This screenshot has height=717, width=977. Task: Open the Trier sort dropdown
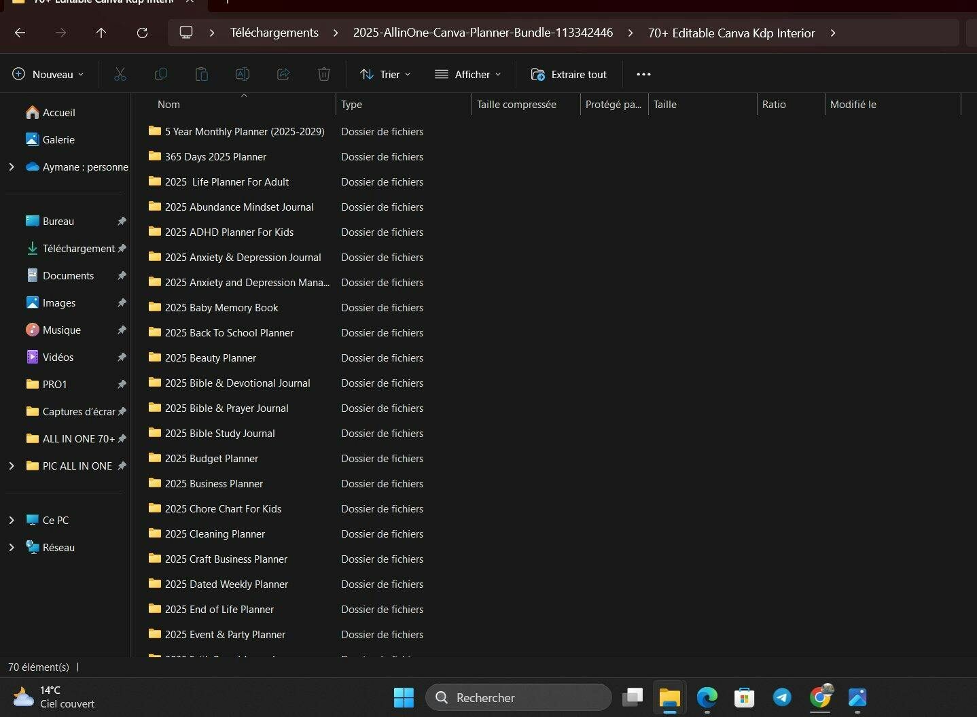385,74
